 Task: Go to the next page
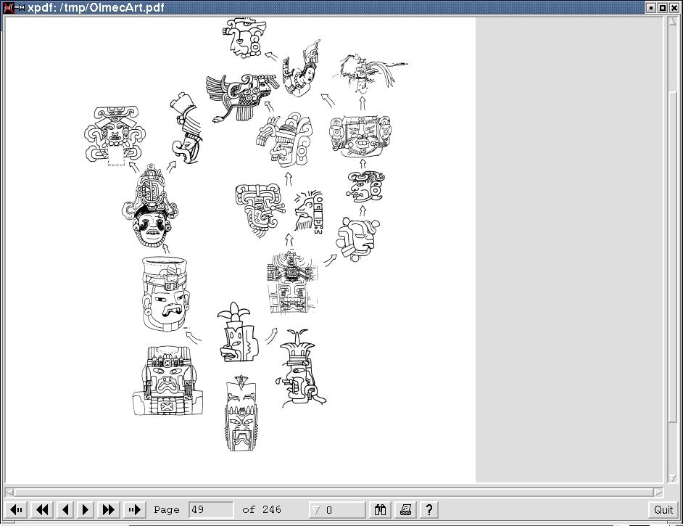click(86, 509)
